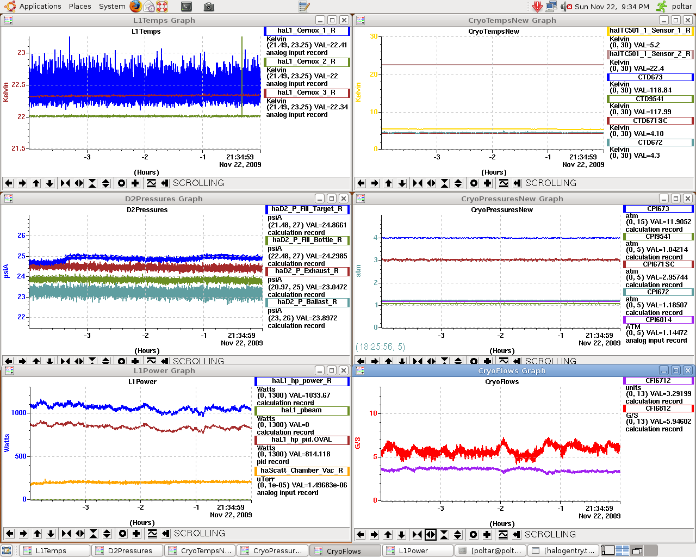Pan right in L1Temps Graph toolbar
This screenshot has width=696, height=557.
tap(22, 183)
